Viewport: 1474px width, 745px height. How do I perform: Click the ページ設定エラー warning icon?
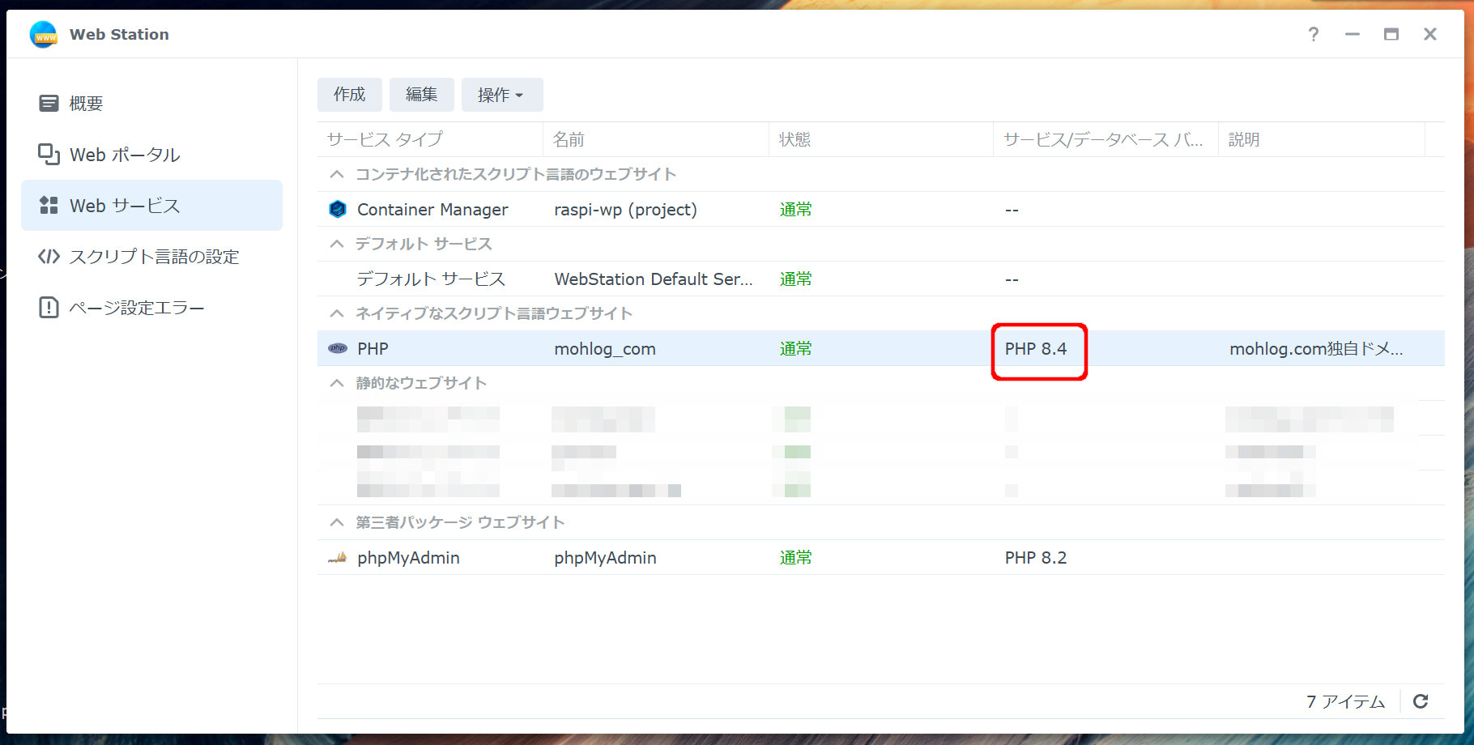pos(49,308)
